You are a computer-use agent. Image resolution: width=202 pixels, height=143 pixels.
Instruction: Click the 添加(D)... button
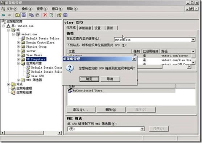81,110
